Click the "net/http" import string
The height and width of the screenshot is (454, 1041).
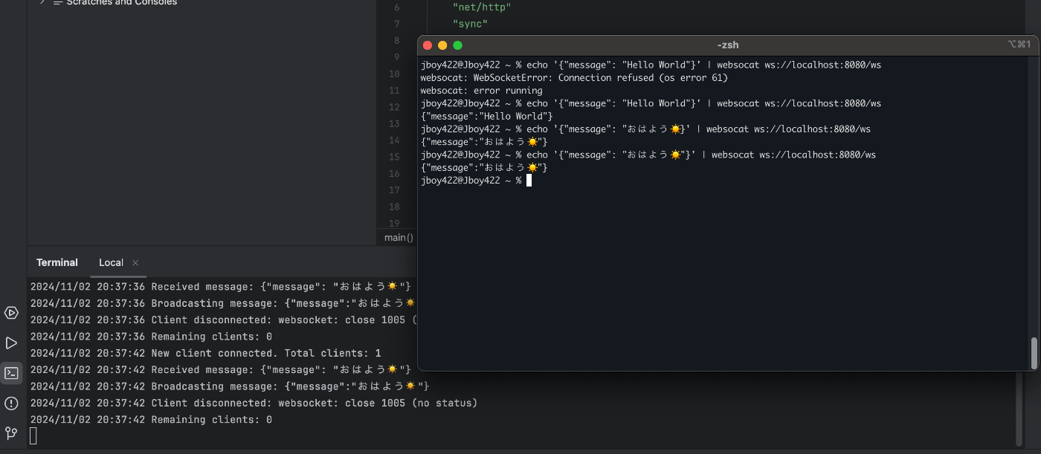pyautogui.click(x=482, y=7)
